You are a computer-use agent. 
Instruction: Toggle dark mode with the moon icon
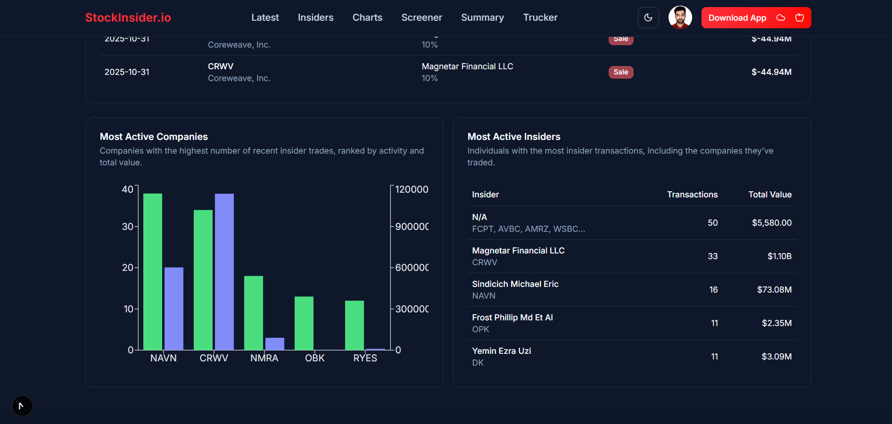(x=648, y=18)
